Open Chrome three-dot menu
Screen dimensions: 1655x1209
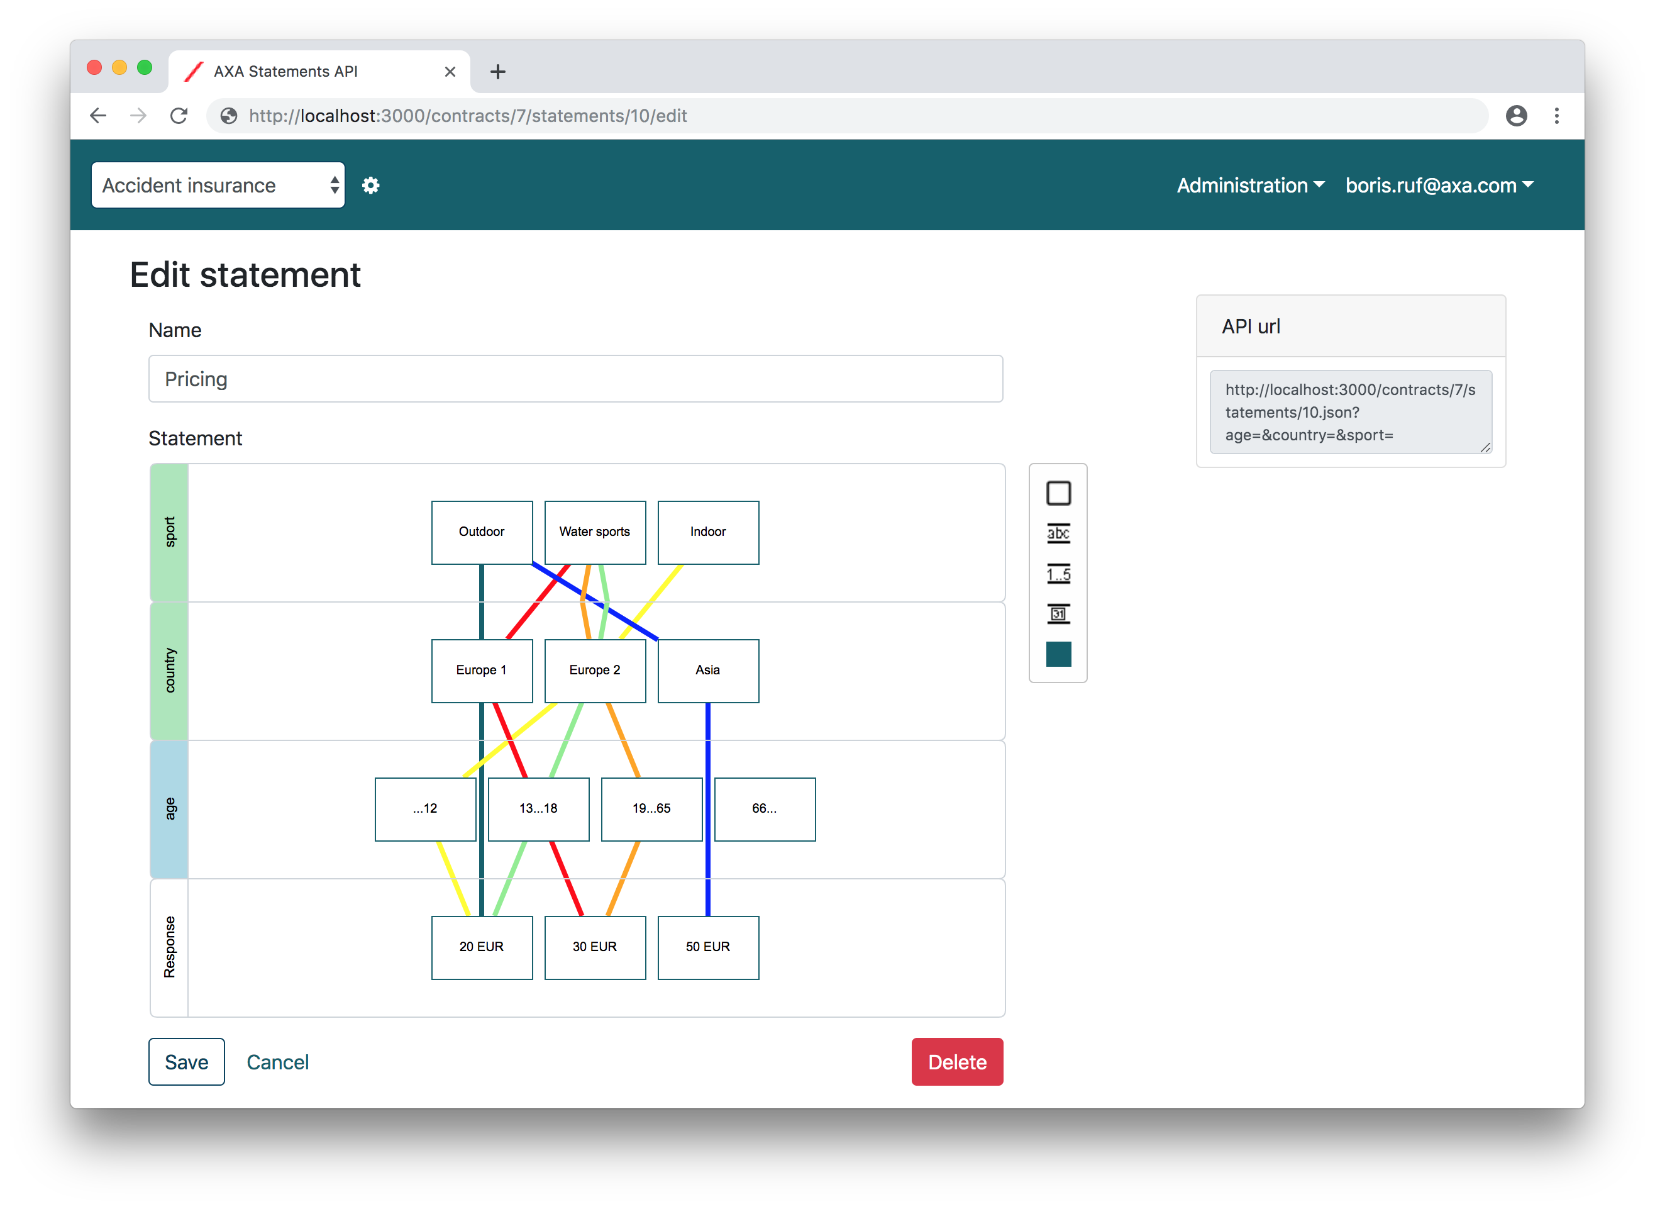point(1556,116)
